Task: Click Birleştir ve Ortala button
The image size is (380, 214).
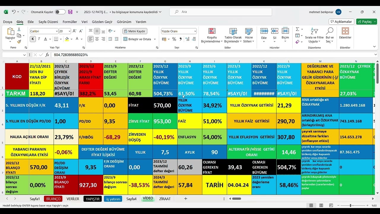Action: 137,39
